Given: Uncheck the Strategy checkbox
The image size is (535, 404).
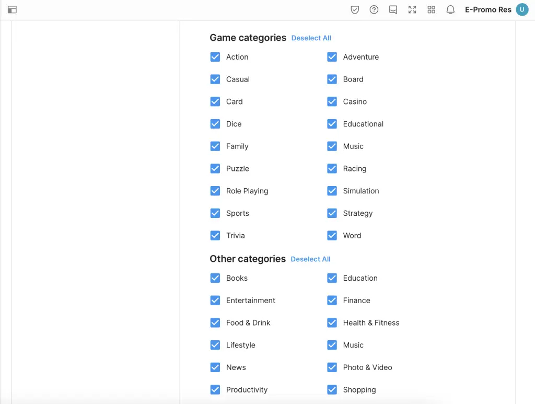Looking at the screenshot, I should click(332, 213).
